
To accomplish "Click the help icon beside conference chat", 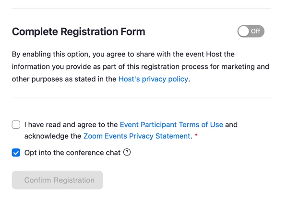I will [127, 153].
